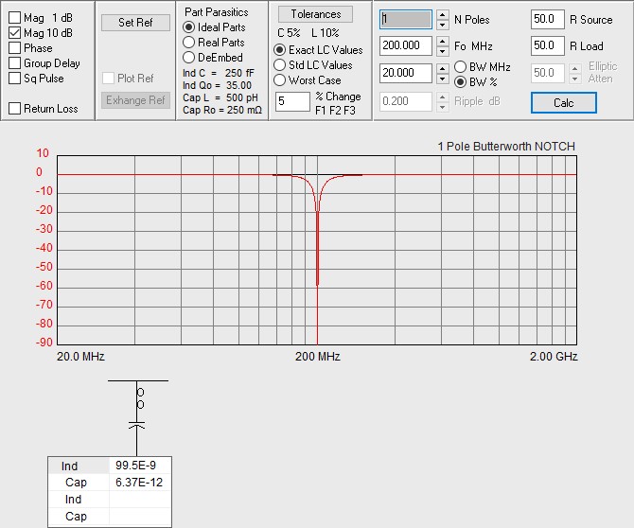
Task: Click the 1 Pole Butterworth NOTCH title
Action: point(506,147)
